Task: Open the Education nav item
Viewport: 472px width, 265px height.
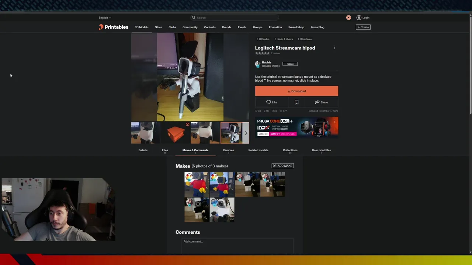Action: pyautogui.click(x=275, y=27)
